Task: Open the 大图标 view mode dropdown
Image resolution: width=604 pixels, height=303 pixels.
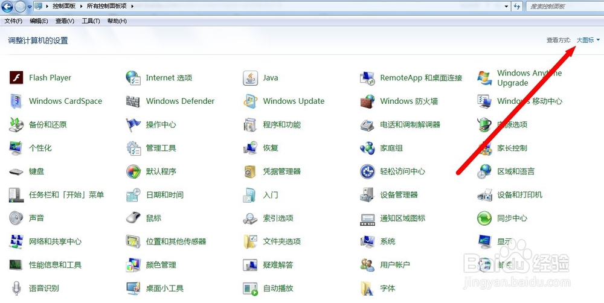Action: [588, 40]
